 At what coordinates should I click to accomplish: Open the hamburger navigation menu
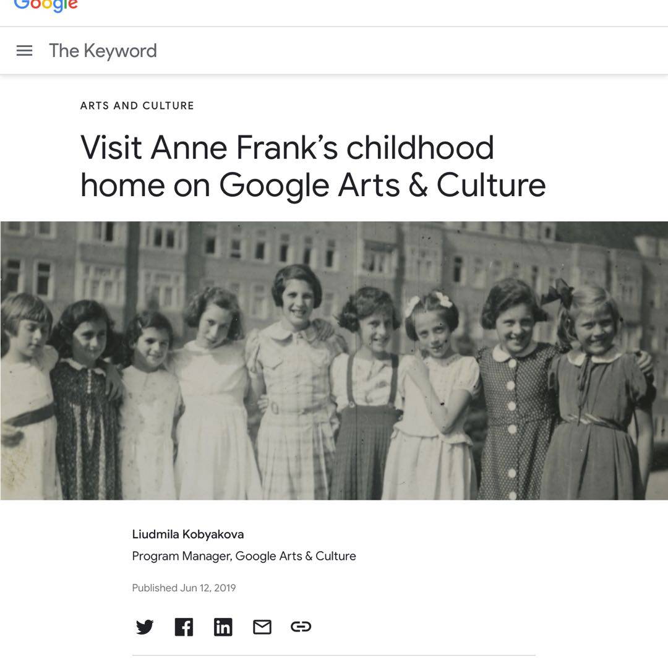coord(24,51)
